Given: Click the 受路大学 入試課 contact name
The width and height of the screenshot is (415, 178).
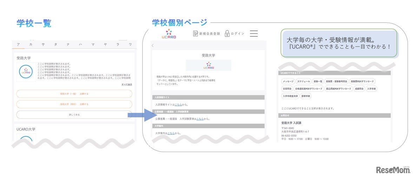Looking at the screenshot, I should click(291, 123).
